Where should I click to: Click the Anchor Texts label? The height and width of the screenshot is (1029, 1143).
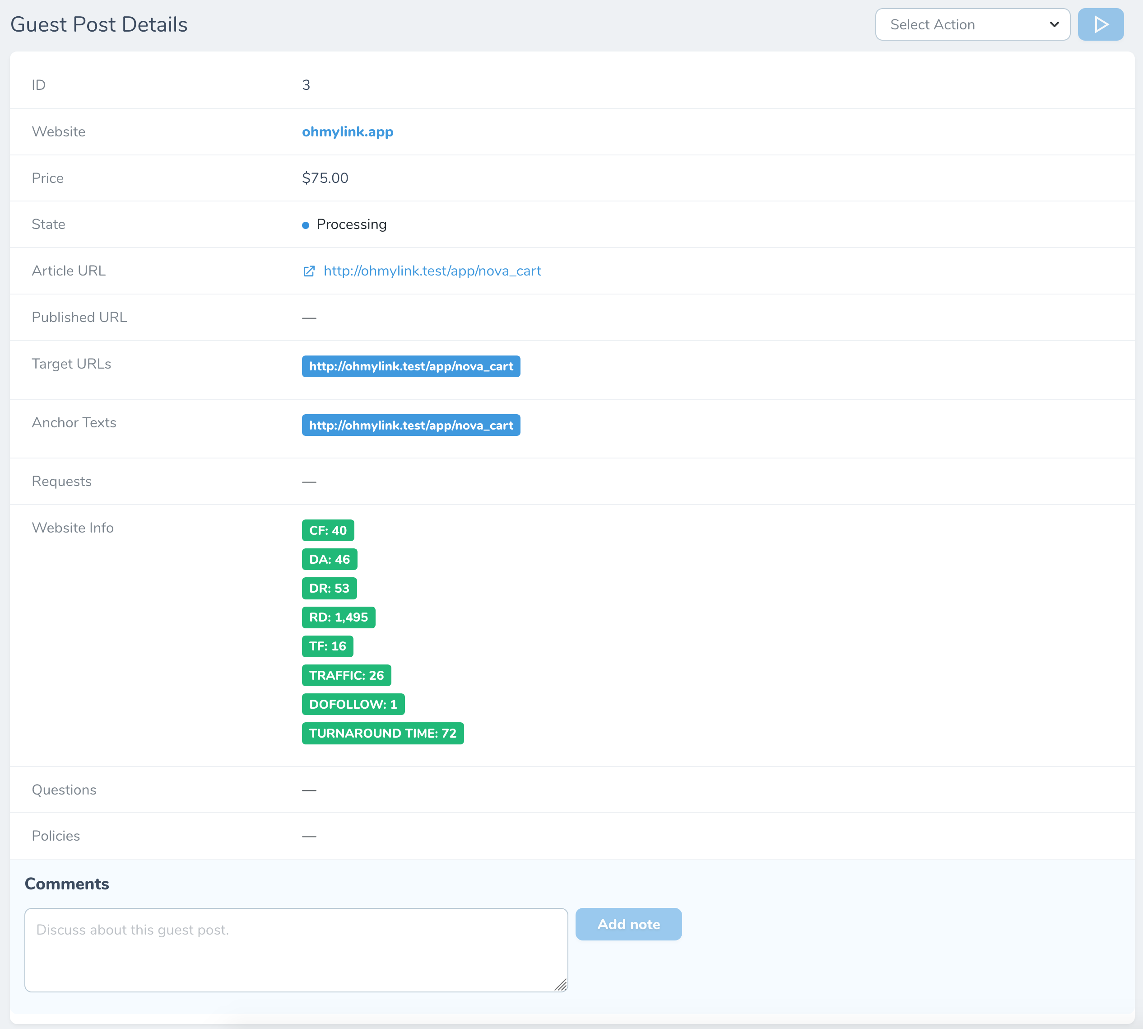pos(74,422)
